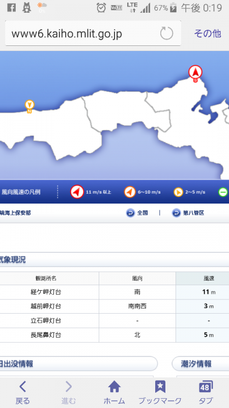Click the 南南西 wind direction cell
This screenshot has width=229, height=408.
[137, 307]
